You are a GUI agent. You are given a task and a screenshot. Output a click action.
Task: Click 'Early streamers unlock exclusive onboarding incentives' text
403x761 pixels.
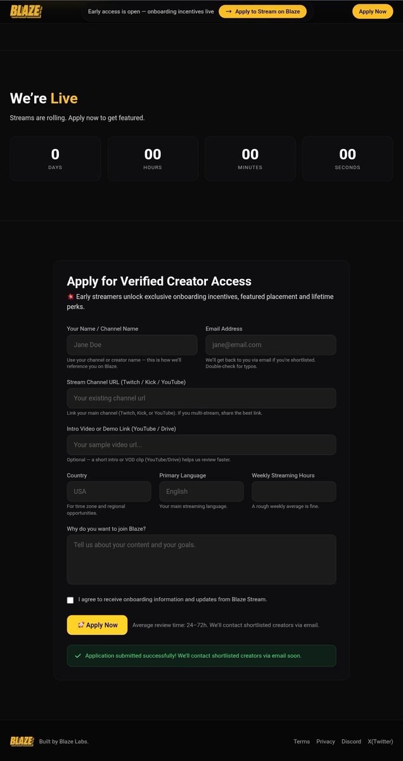(x=200, y=301)
